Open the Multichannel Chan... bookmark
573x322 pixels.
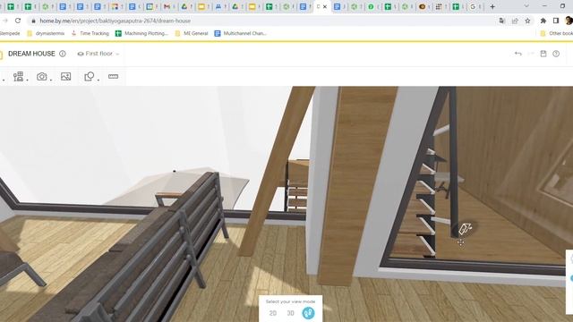click(241, 33)
